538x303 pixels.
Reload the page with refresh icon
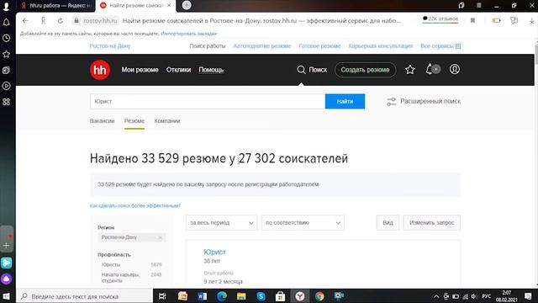61,20
